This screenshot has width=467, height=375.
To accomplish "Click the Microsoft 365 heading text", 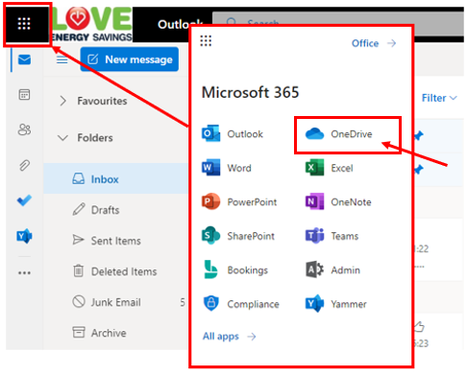I will tap(250, 92).
